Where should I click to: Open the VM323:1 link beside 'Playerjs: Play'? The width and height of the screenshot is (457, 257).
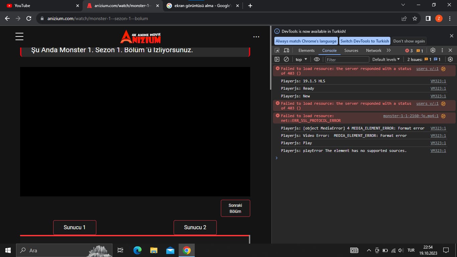pyautogui.click(x=438, y=143)
